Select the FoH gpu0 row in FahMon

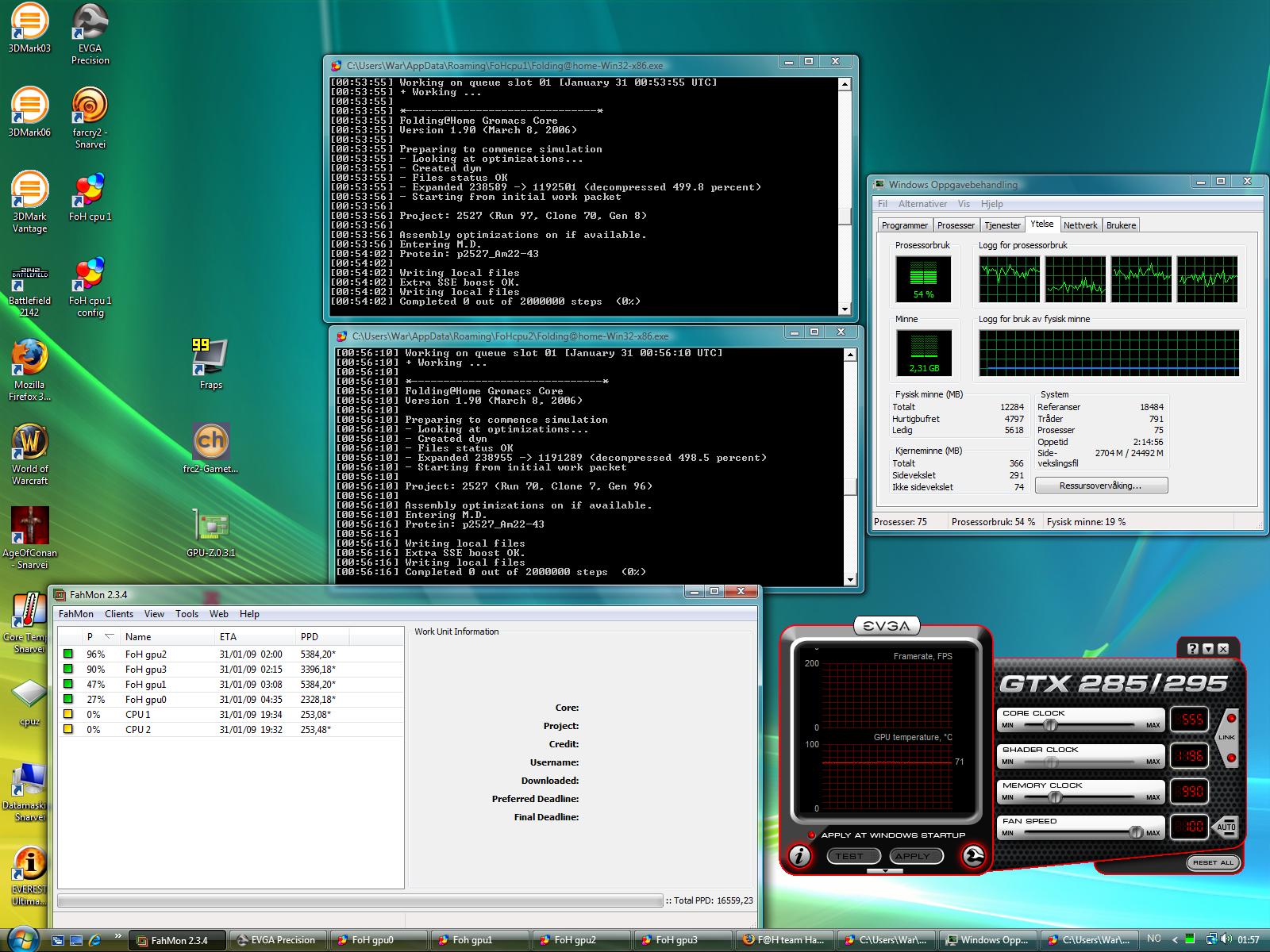click(x=231, y=699)
